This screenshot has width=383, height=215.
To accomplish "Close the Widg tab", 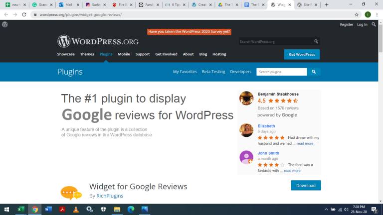I will pos(289,4).
